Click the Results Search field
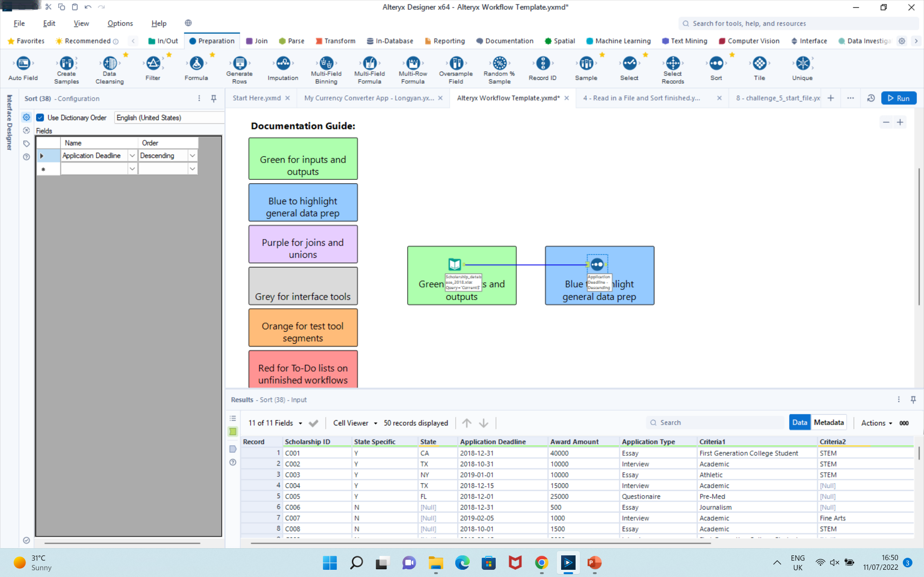 point(716,423)
